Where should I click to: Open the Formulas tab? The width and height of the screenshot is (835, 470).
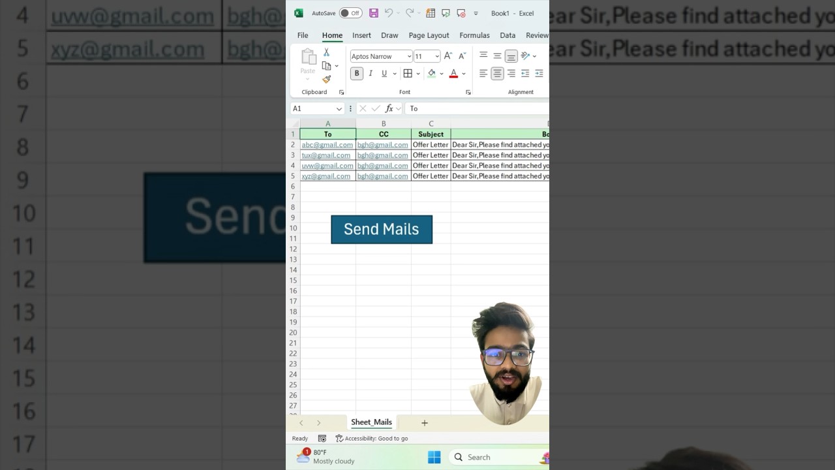click(x=474, y=35)
